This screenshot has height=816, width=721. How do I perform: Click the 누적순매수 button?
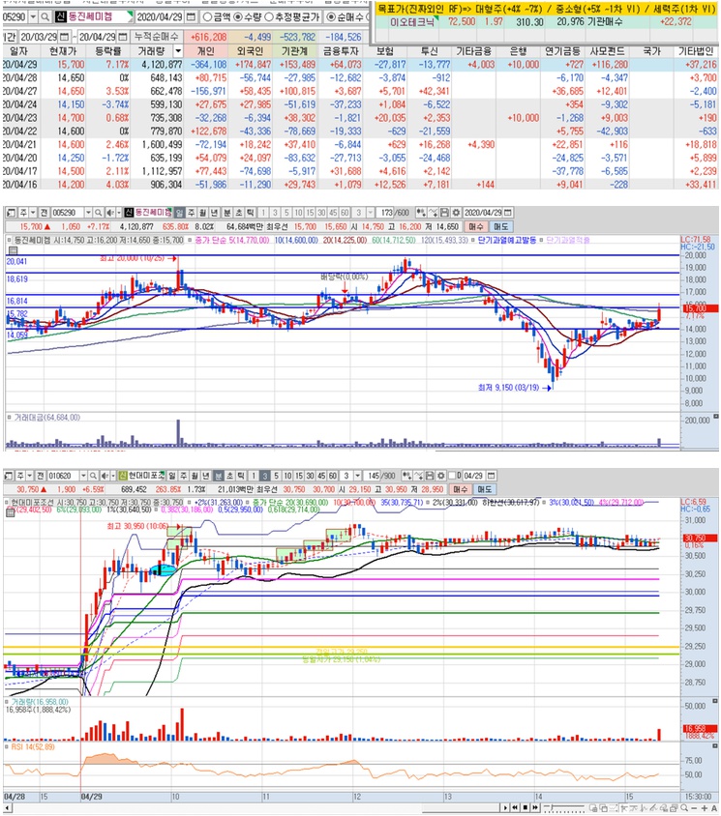point(156,37)
